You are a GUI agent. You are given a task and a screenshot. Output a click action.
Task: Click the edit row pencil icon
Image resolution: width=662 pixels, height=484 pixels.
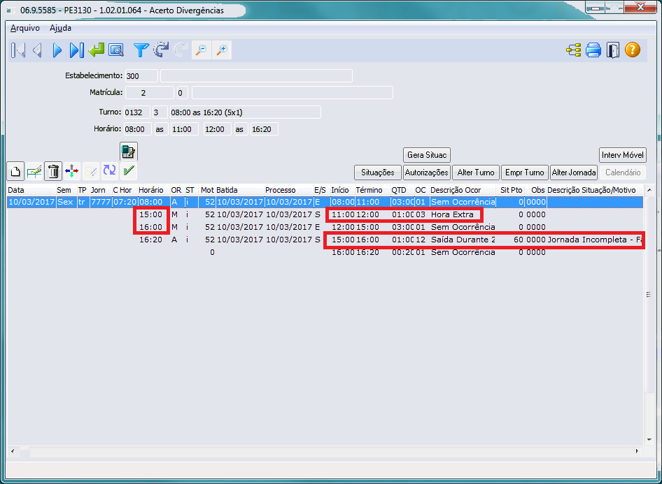coord(34,171)
